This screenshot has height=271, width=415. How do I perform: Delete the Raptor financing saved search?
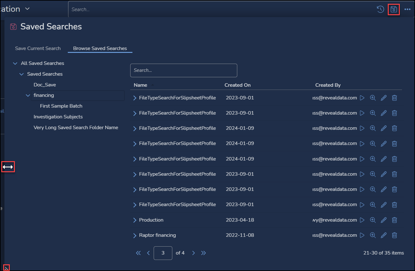pyautogui.click(x=394, y=235)
